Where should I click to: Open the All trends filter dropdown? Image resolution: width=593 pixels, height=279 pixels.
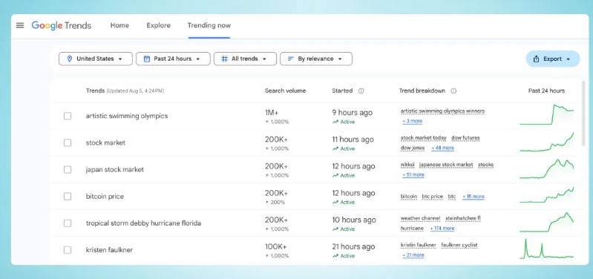(245, 59)
